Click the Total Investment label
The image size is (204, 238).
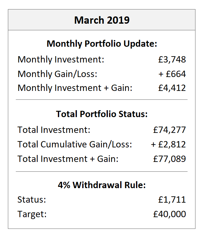[x=54, y=130]
